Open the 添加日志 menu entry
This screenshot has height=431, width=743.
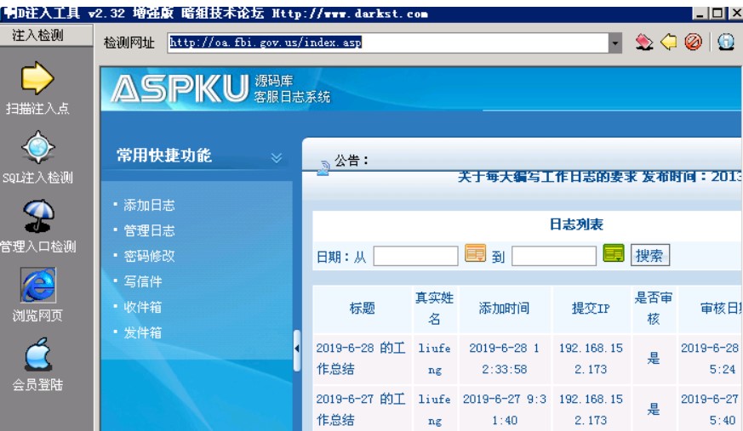point(149,206)
